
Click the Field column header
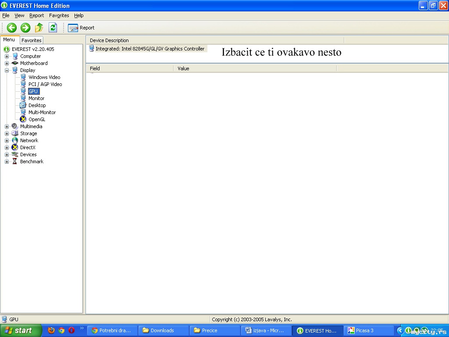coord(130,68)
